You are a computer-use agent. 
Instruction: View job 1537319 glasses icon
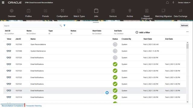pos(9,97)
